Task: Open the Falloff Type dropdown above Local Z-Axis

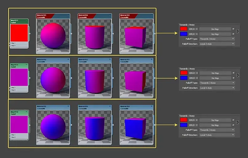Action: (217, 39)
